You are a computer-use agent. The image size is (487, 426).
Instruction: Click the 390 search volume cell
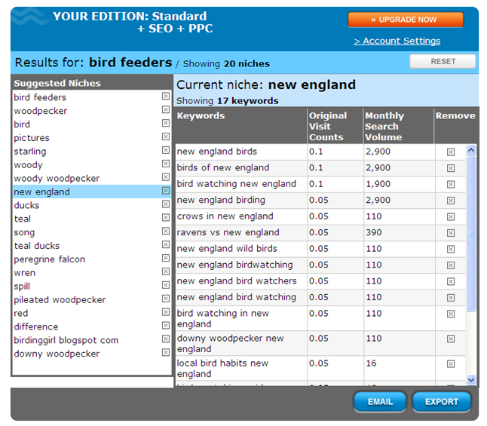(373, 232)
